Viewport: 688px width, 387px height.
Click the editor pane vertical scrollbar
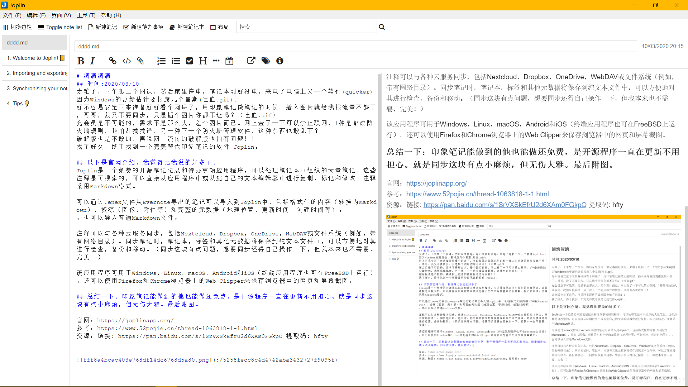pyautogui.click(x=379, y=229)
